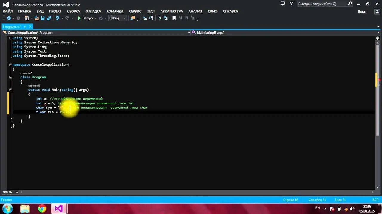Click the refresh browser-link icon next to Запуск
This screenshot has width=382, height=214.
click(101, 18)
